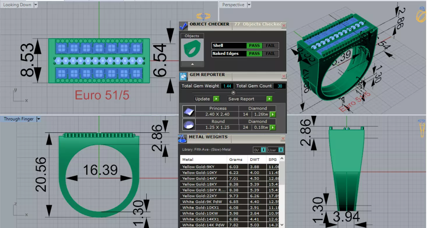Viewport: 427px width, 228px height.
Task: Select PASS for Naked Edges check
Action: click(x=254, y=54)
